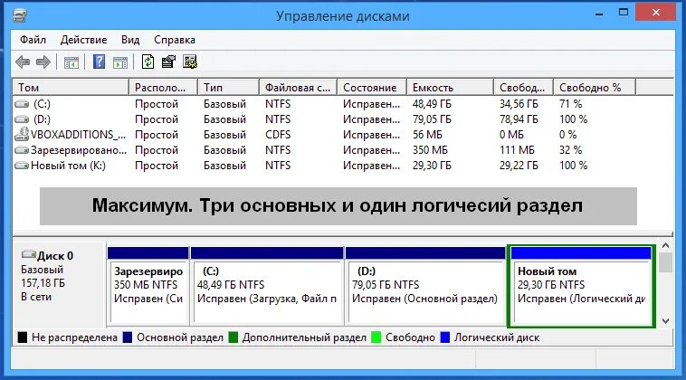Toggle the action pane toolbar icon

coord(120,62)
